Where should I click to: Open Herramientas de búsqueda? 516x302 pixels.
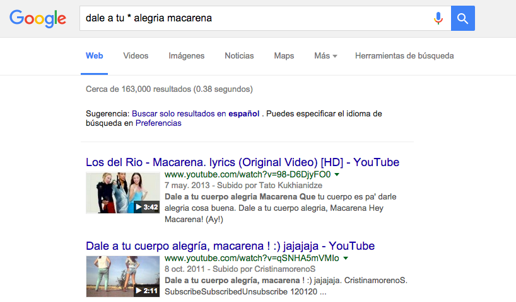pyautogui.click(x=404, y=56)
